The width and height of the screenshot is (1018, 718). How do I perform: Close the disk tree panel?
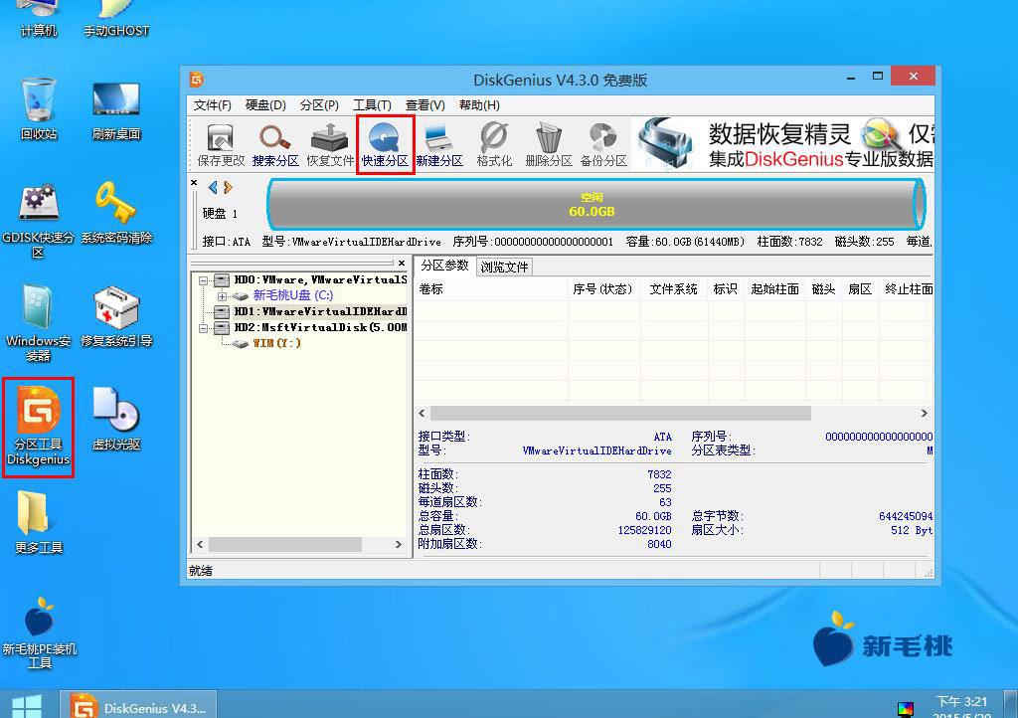pyautogui.click(x=402, y=263)
